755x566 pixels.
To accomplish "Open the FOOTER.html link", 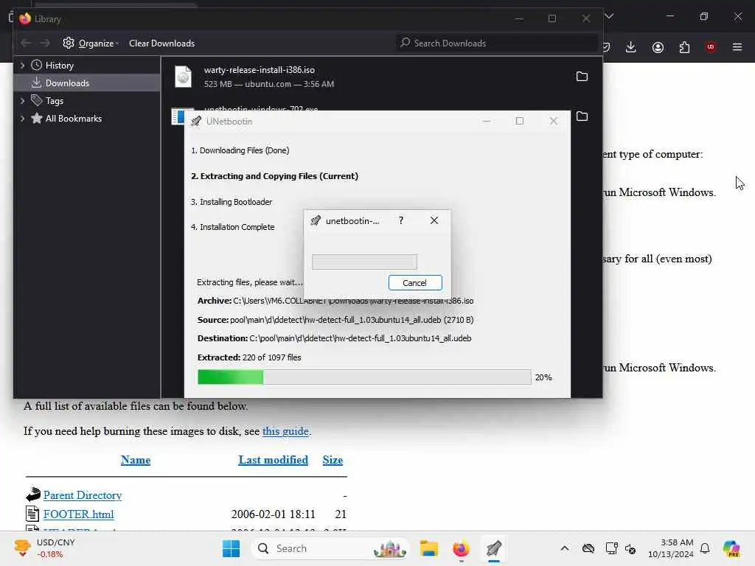I will [x=78, y=514].
